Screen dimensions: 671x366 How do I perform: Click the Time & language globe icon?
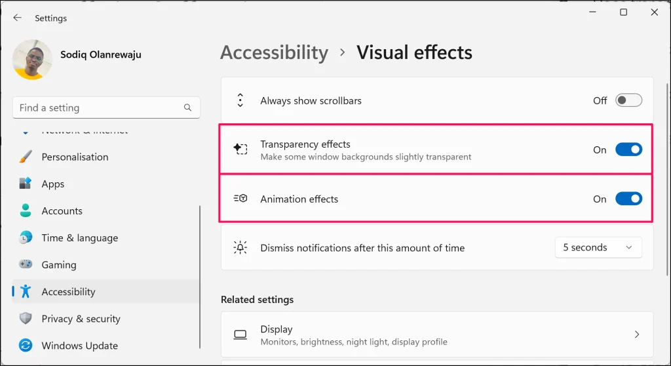pyautogui.click(x=26, y=237)
